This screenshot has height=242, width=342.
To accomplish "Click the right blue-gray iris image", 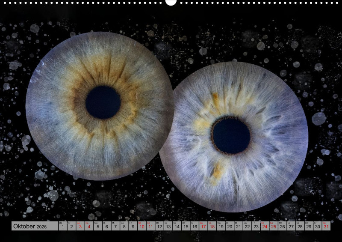I will click(274, 171).
